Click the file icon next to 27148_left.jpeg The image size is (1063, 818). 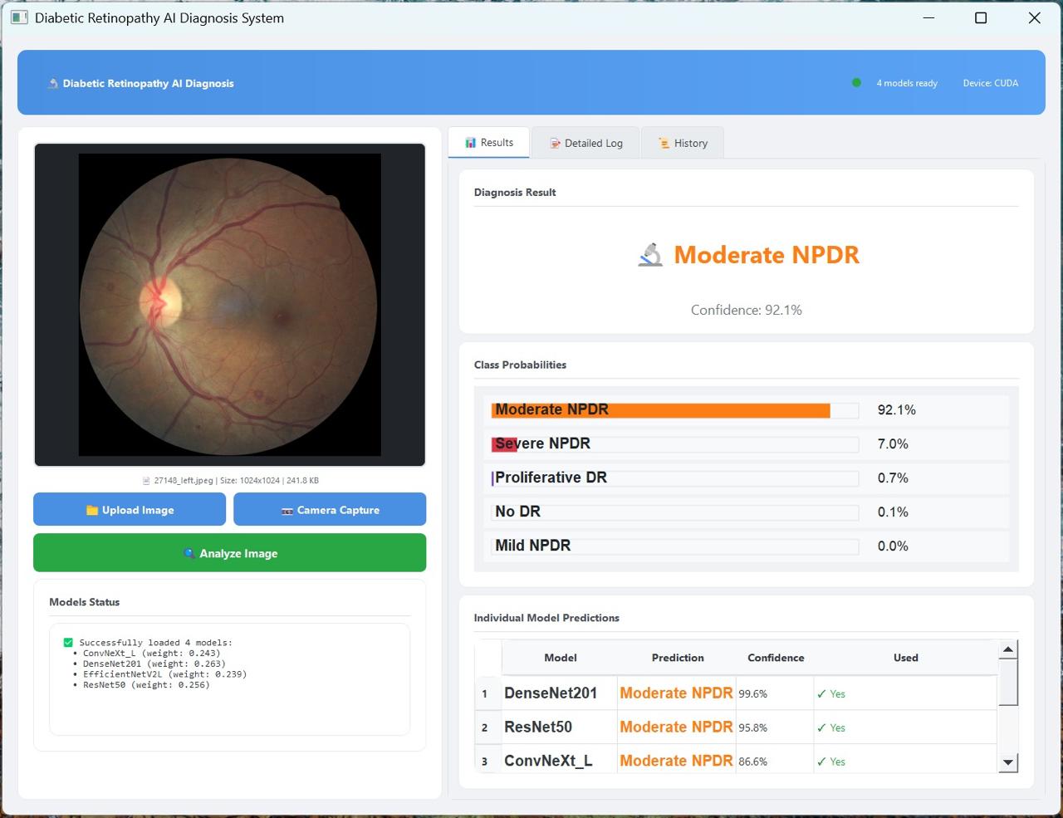tap(147, 480)
